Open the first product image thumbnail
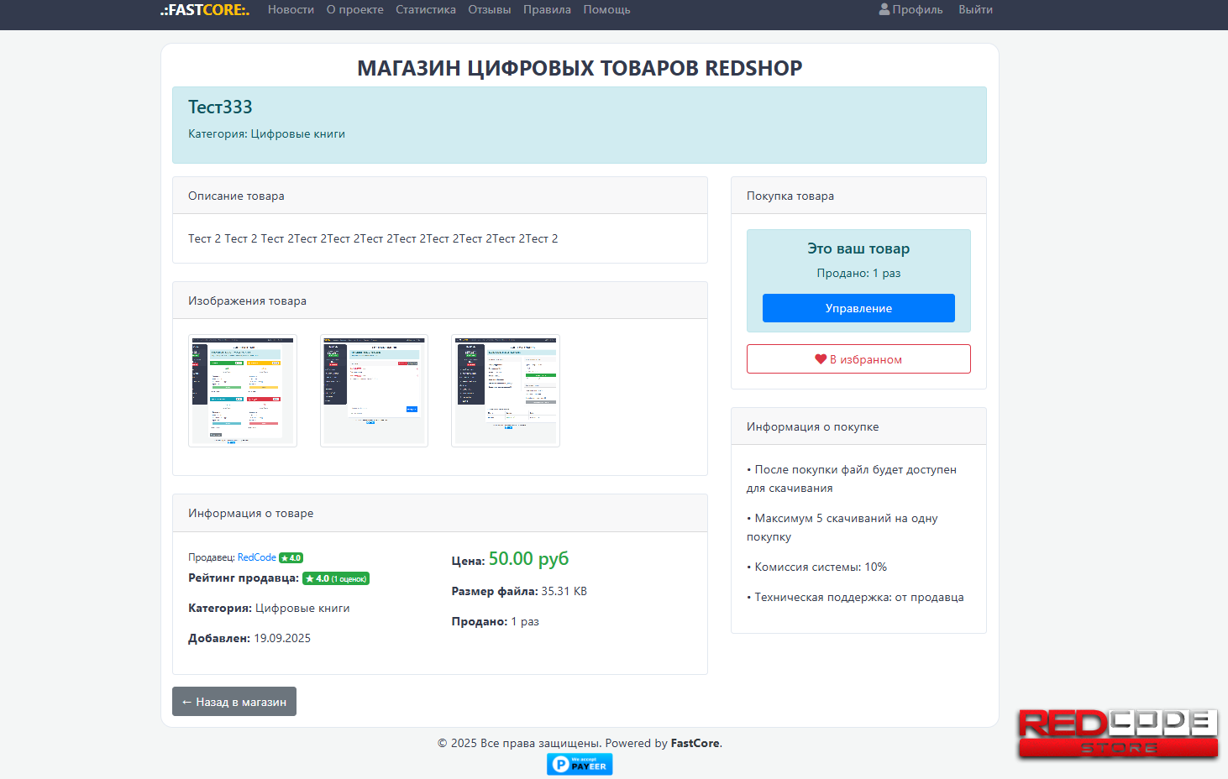 coord(243,391)
